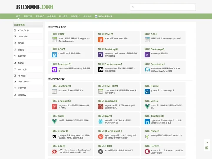
Task: Click the AngularJS red shield icon
Action: tap(54, 107)
